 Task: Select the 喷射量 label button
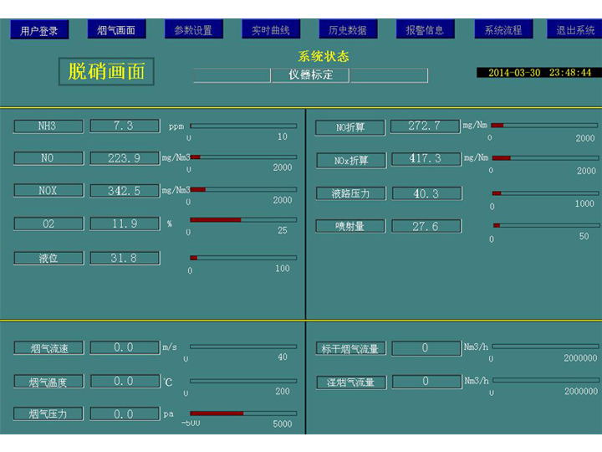350,226
